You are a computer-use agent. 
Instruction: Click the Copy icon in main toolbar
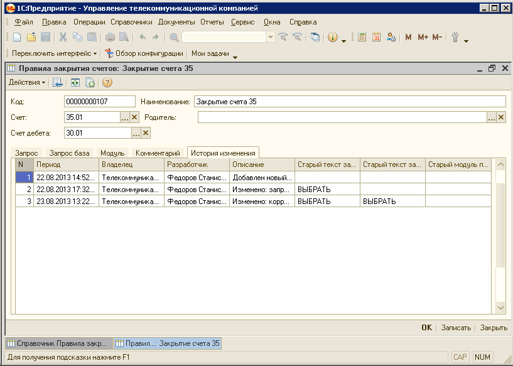(x=77, y=37)
